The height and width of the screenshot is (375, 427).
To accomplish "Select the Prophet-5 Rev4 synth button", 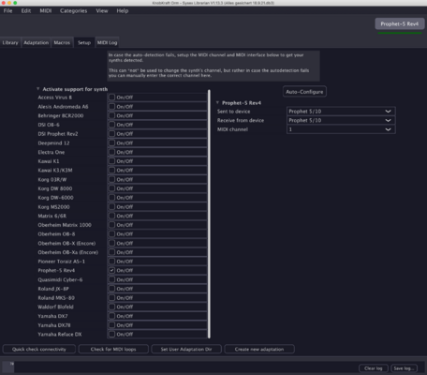I will pyautogui.click(x=400, y=24).
